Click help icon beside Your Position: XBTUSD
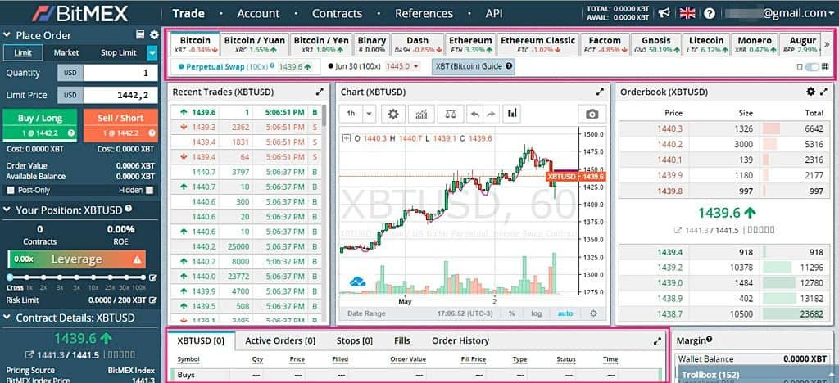The image size is (839, 383). [x=129, y=209]
